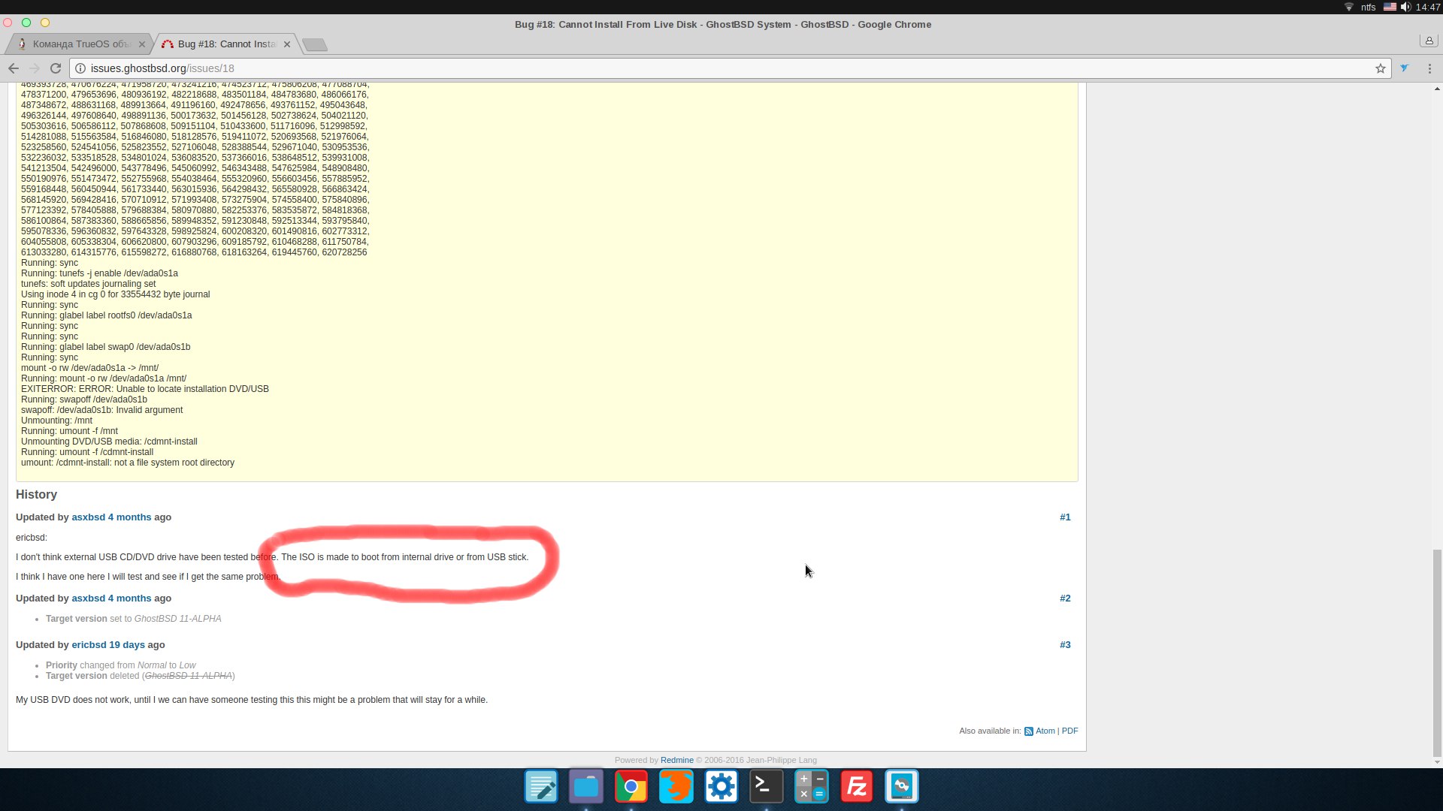Image resolution: width=1443 pixels, height=811 pixels.
Task: Open system settings gear in dock
Action: click(x=721, y=787)
